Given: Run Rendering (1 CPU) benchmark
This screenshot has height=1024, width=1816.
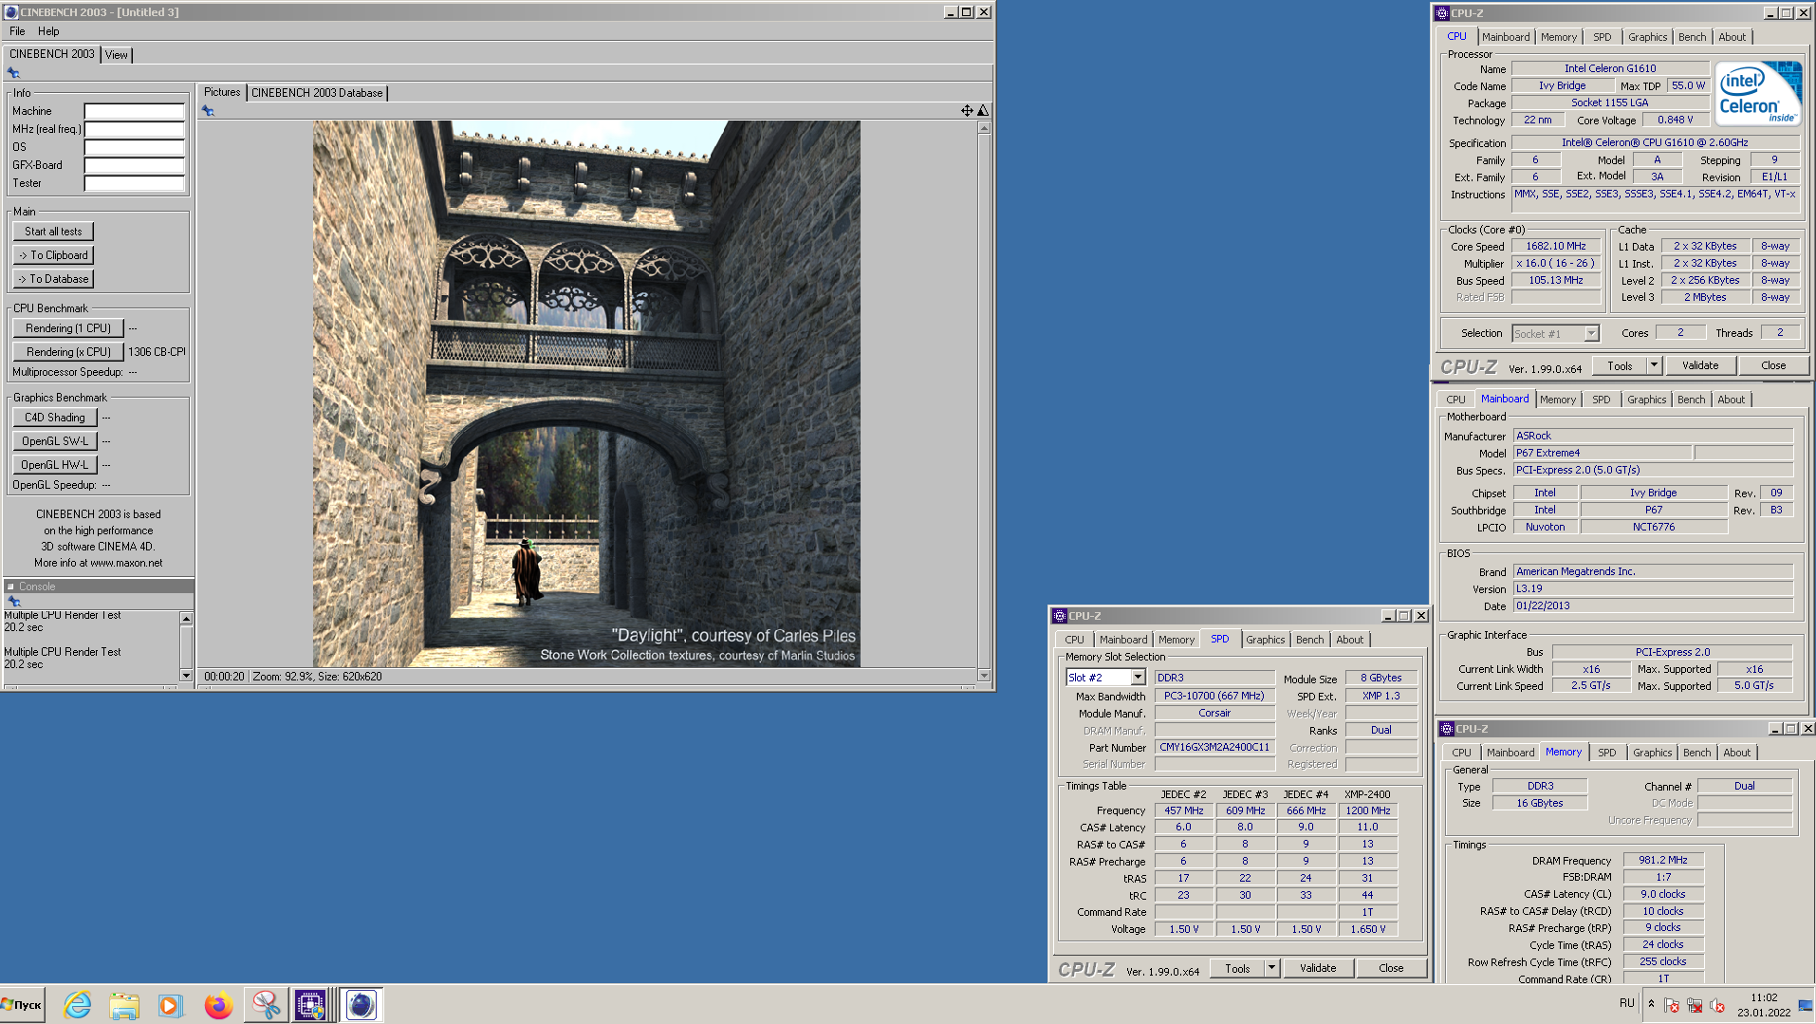Looking at the screenshot, I should (x=68, y=328).
